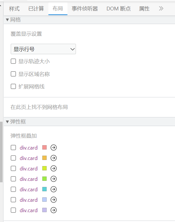The image size is (175, 222).
Task: Collapse the 弹性框 section
Action: tap(8, 122)
